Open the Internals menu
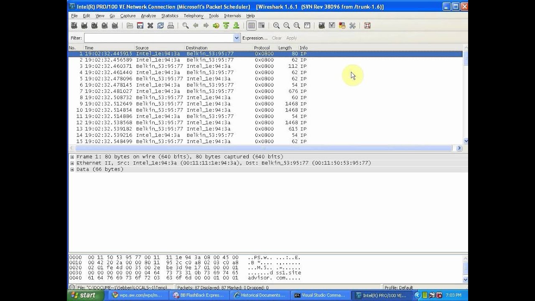 pyautogui.click(x=232, y=16)
